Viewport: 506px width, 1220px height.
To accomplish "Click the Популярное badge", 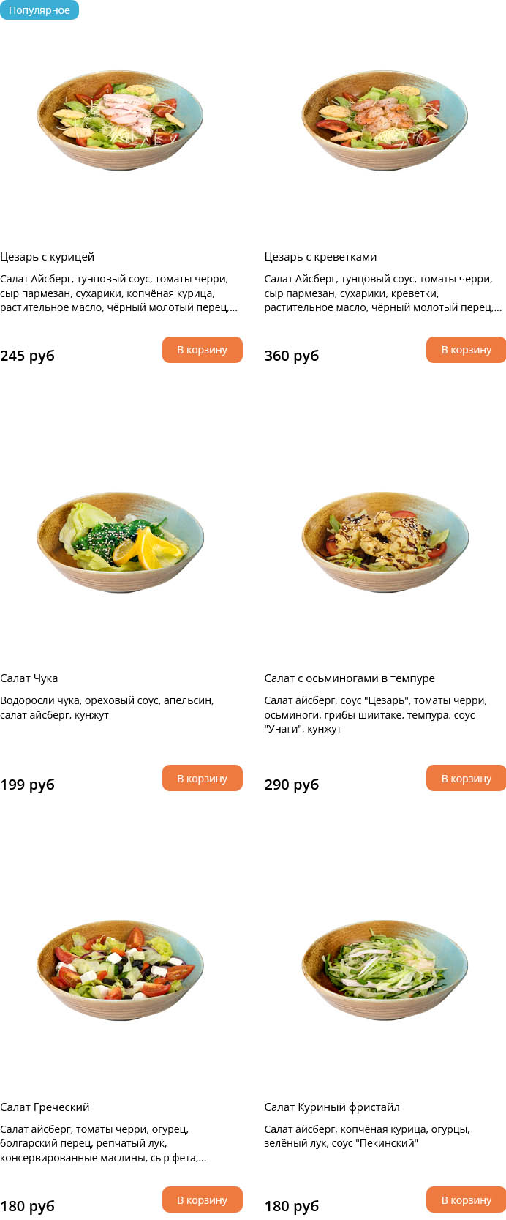I will (x=39, y=10).
